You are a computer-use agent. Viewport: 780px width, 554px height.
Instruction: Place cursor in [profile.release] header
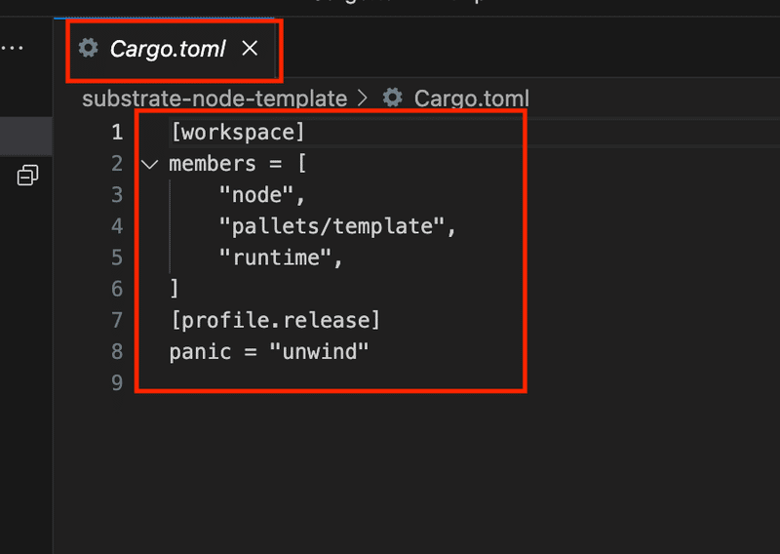tap(275, 320)
